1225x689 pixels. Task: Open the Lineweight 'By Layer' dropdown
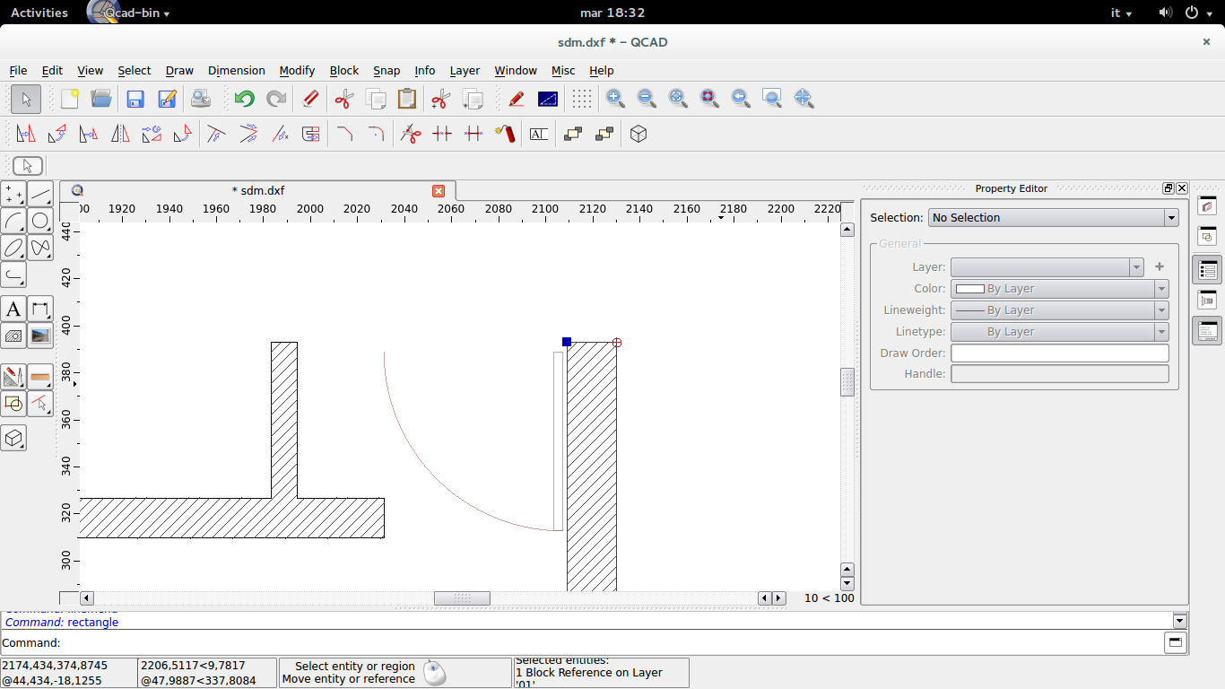point(1059,310)
